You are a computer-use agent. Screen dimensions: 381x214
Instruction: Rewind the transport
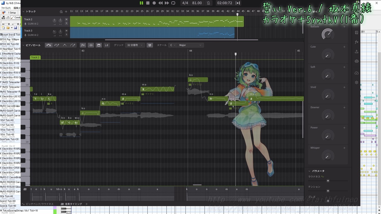point(160,3)
